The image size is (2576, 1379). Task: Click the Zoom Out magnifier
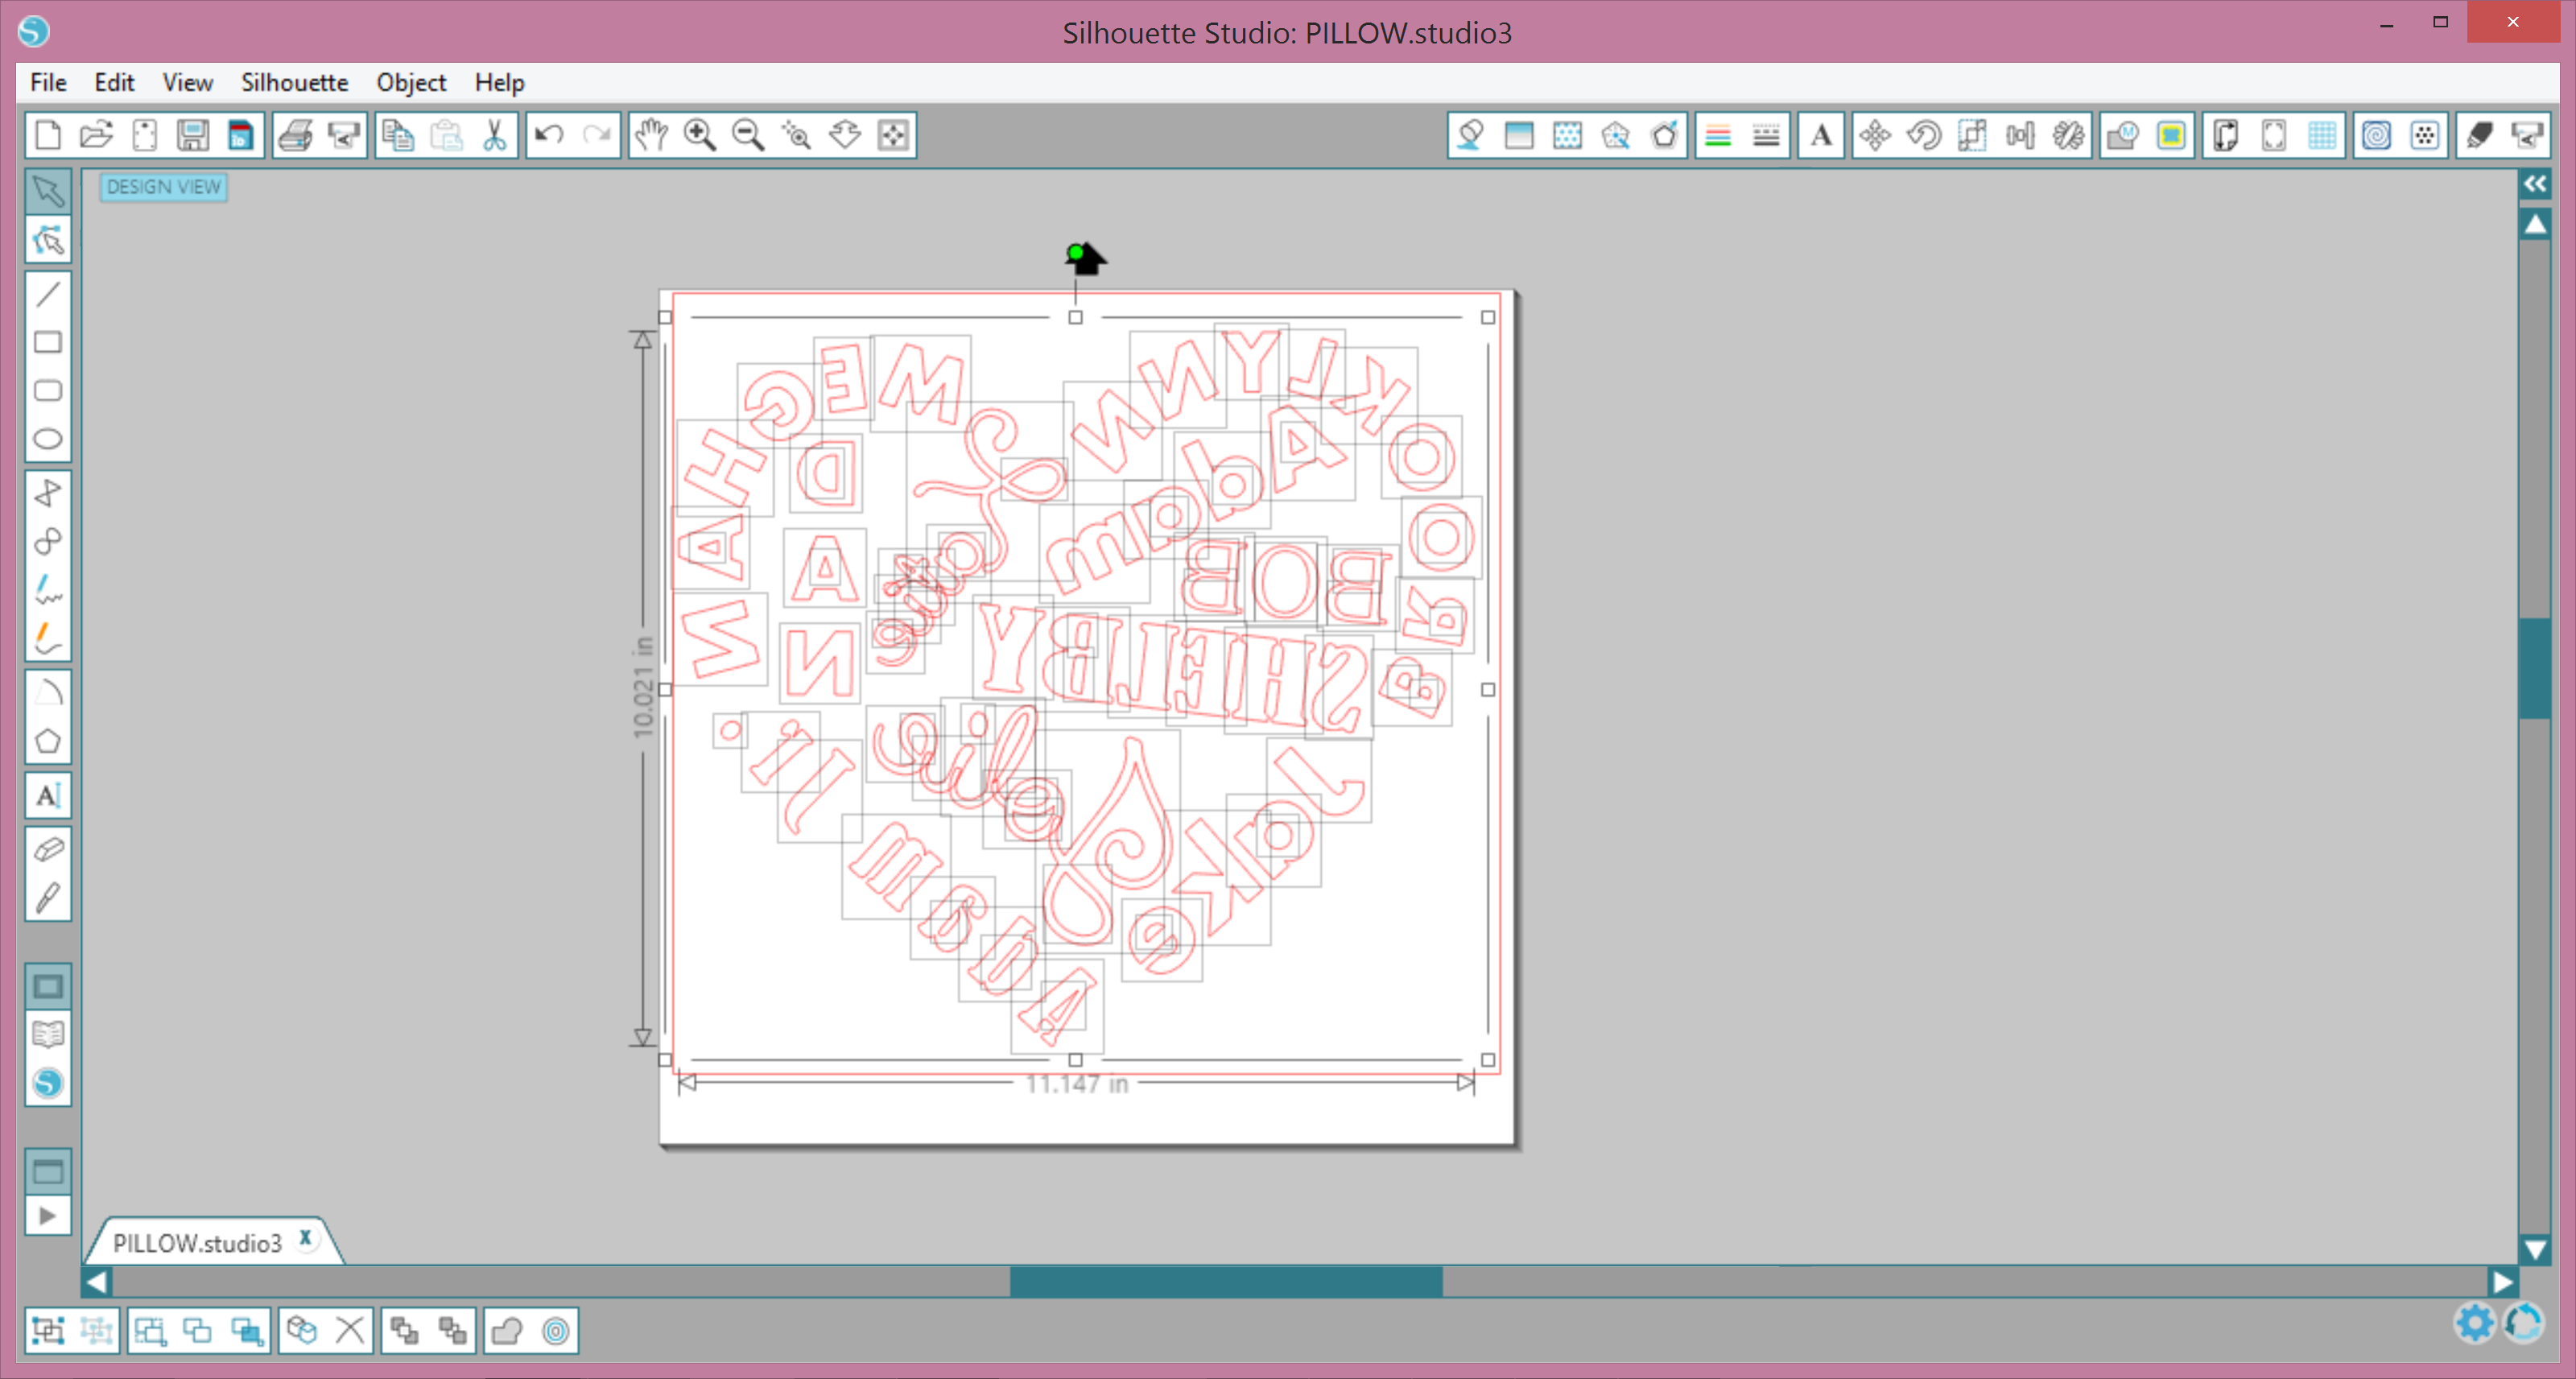click(x=748, y=135)
